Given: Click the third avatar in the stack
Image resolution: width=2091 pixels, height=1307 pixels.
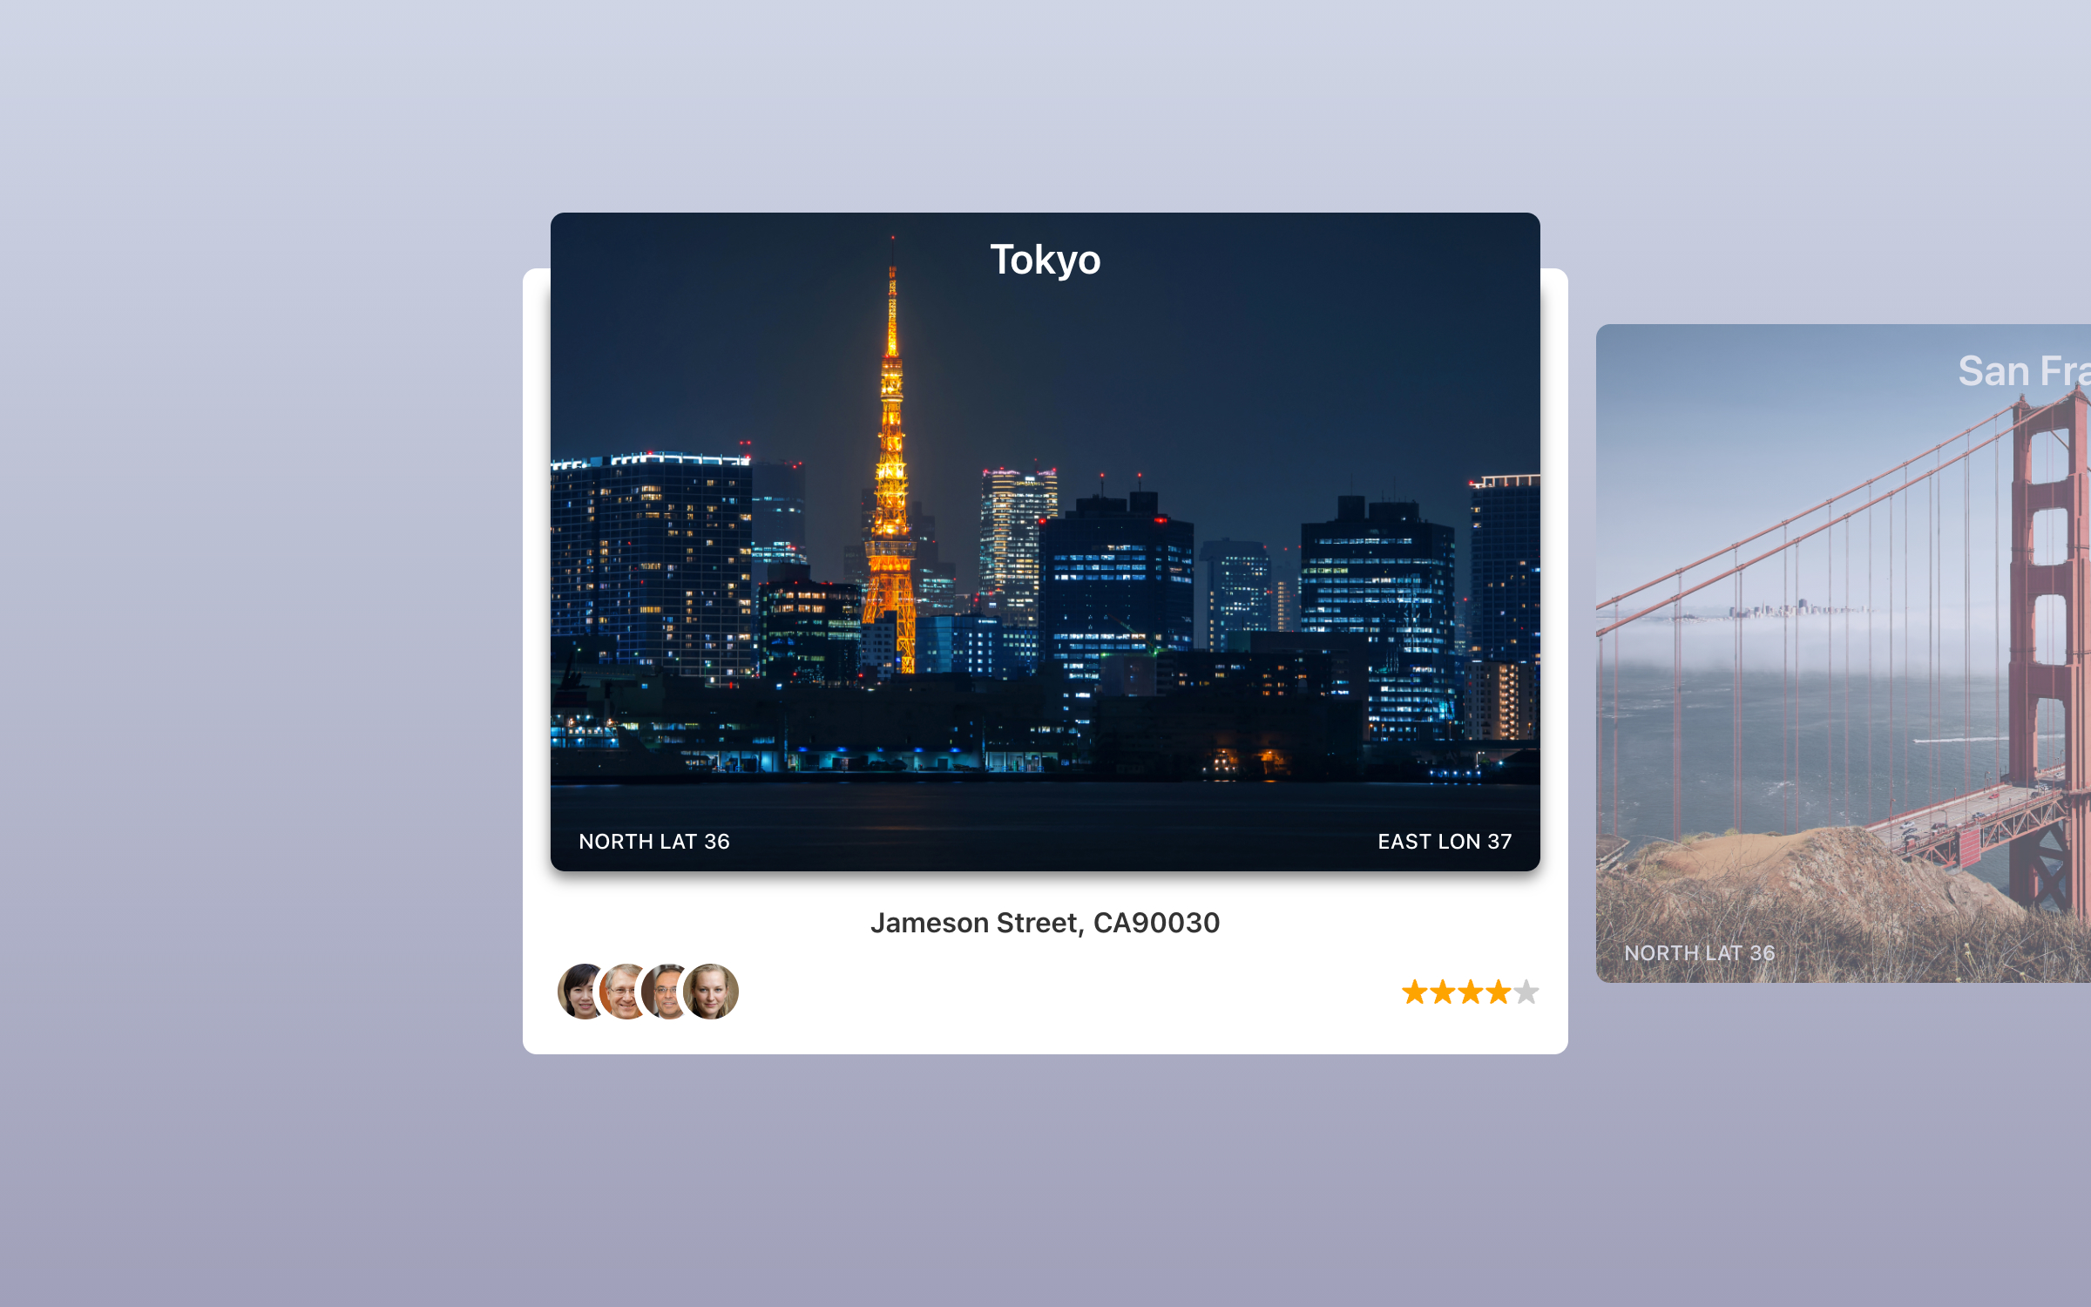Looking at the screenshot, I should tap(662, 992).
